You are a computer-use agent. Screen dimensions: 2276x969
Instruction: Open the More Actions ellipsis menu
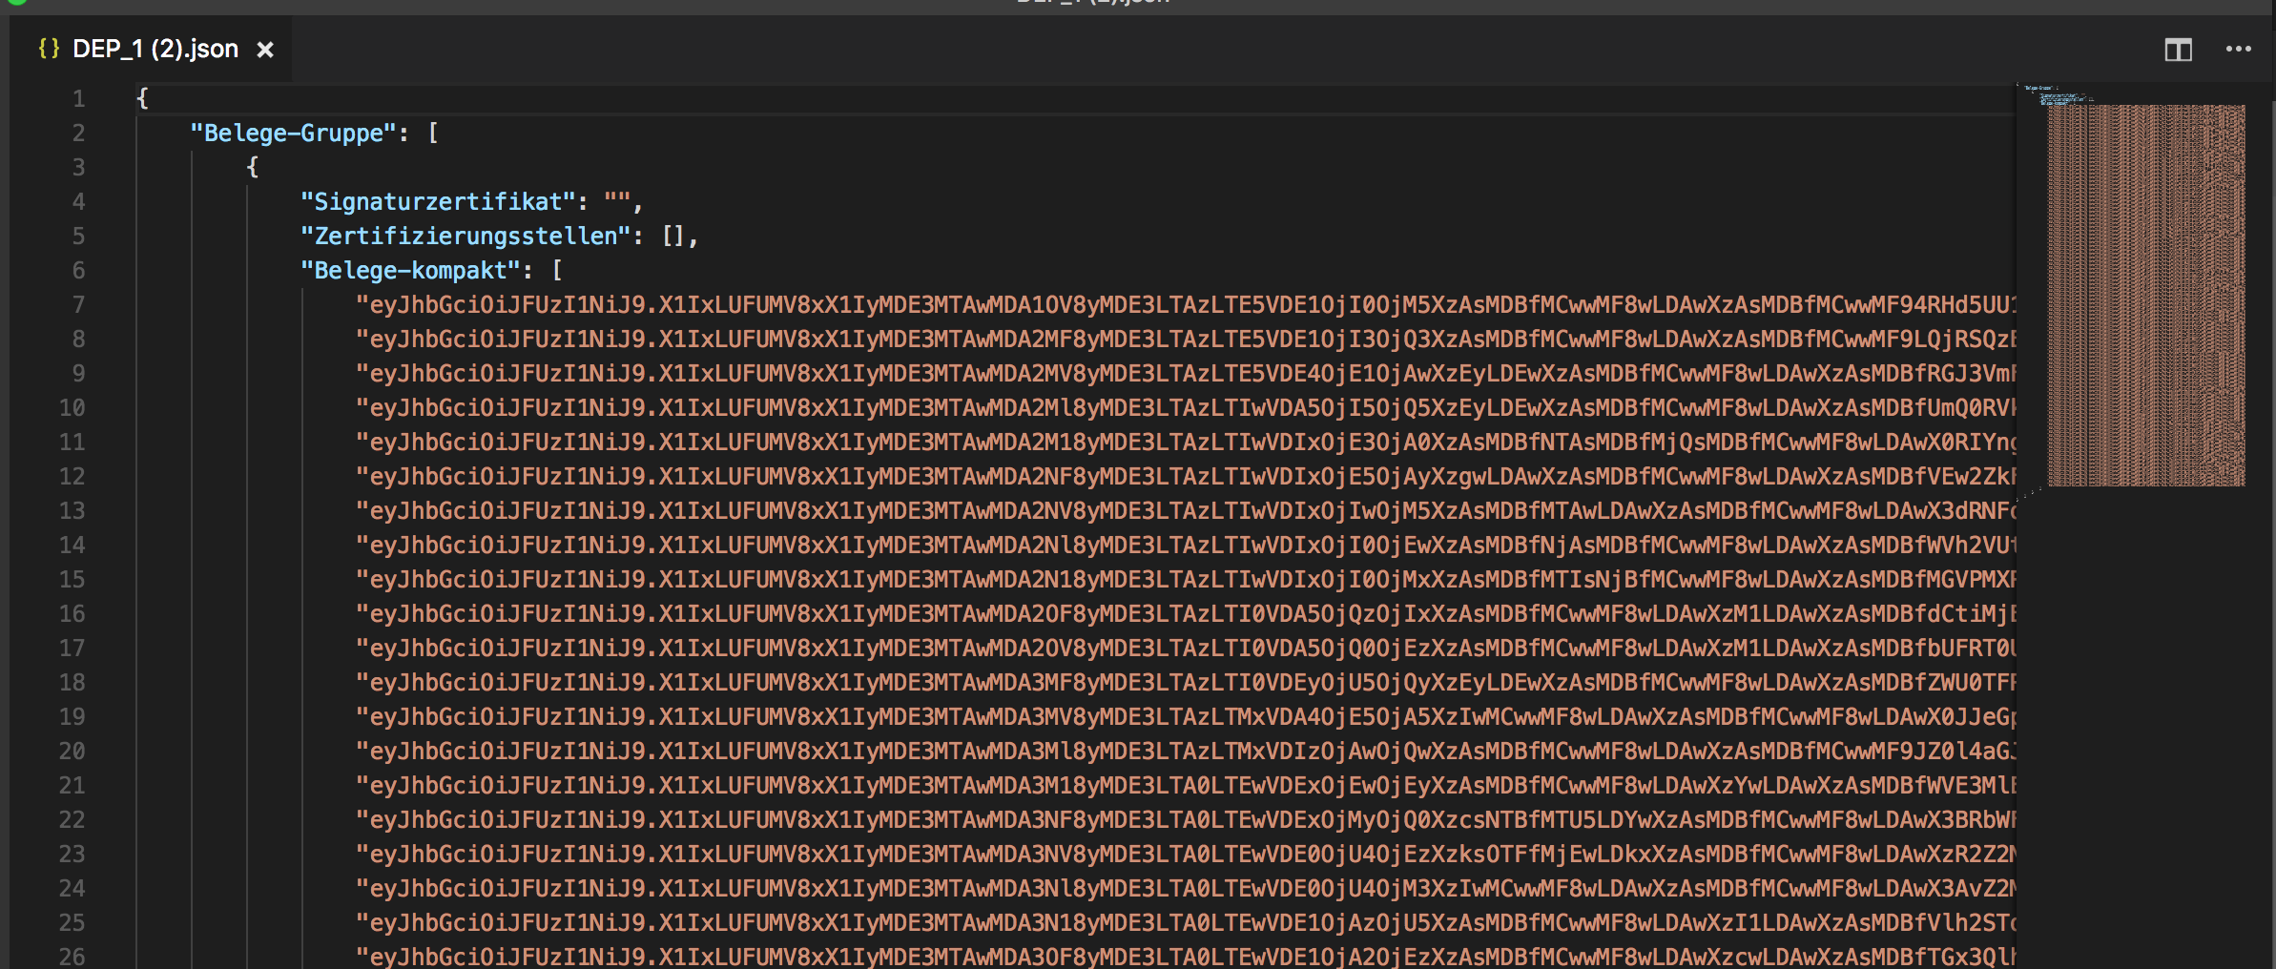(2238, 50)
